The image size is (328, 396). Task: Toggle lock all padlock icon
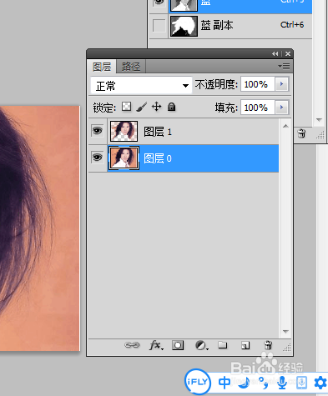[172, 107]
